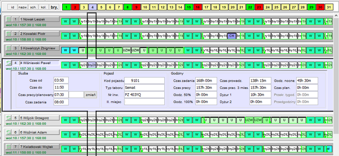339x156 pixels.
Task: Select green day 22 in the header
Action: pyautogui.click(x=250, y=7)
